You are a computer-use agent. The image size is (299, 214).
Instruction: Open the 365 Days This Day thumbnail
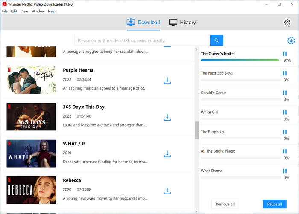pyautogui.click(x=31, y=117)
